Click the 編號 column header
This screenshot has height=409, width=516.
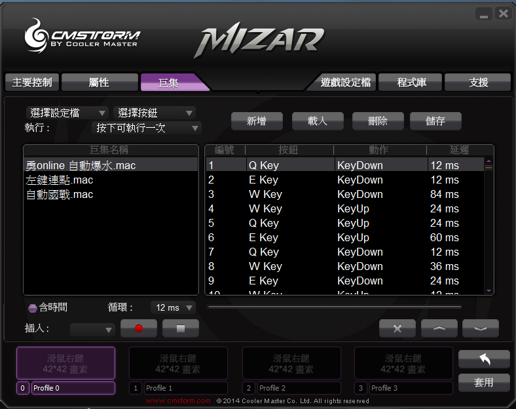[225, 150]
